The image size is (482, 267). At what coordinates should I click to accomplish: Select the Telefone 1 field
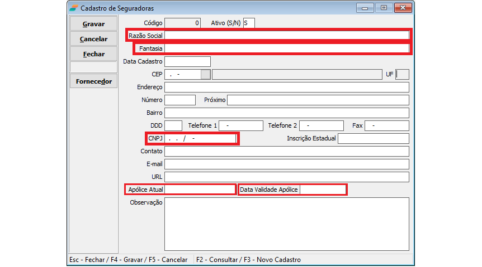(241, 125)
